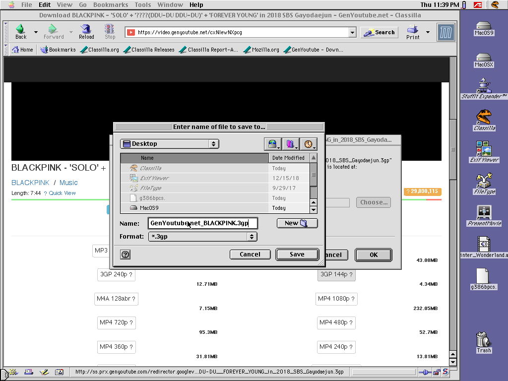Click the StuffIt Expander desktop icon
The width and height of the screenshot is (508, 381).
click(x=484, y=89)
